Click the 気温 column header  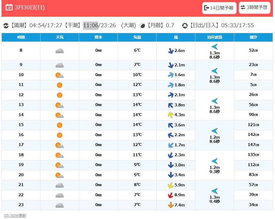tap(137, 37)
